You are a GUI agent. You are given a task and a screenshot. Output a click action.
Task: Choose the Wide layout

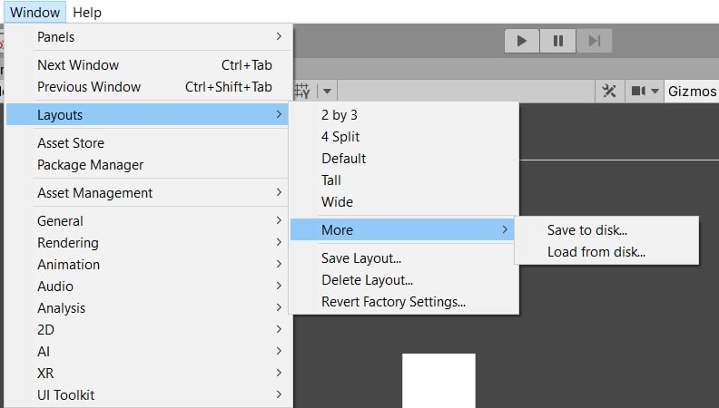pos(404,201)
